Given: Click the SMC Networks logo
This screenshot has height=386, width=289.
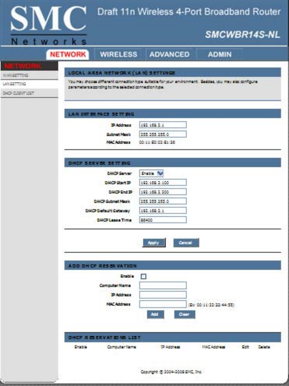Looking at the screenshot, I should [x=49, y=25].
